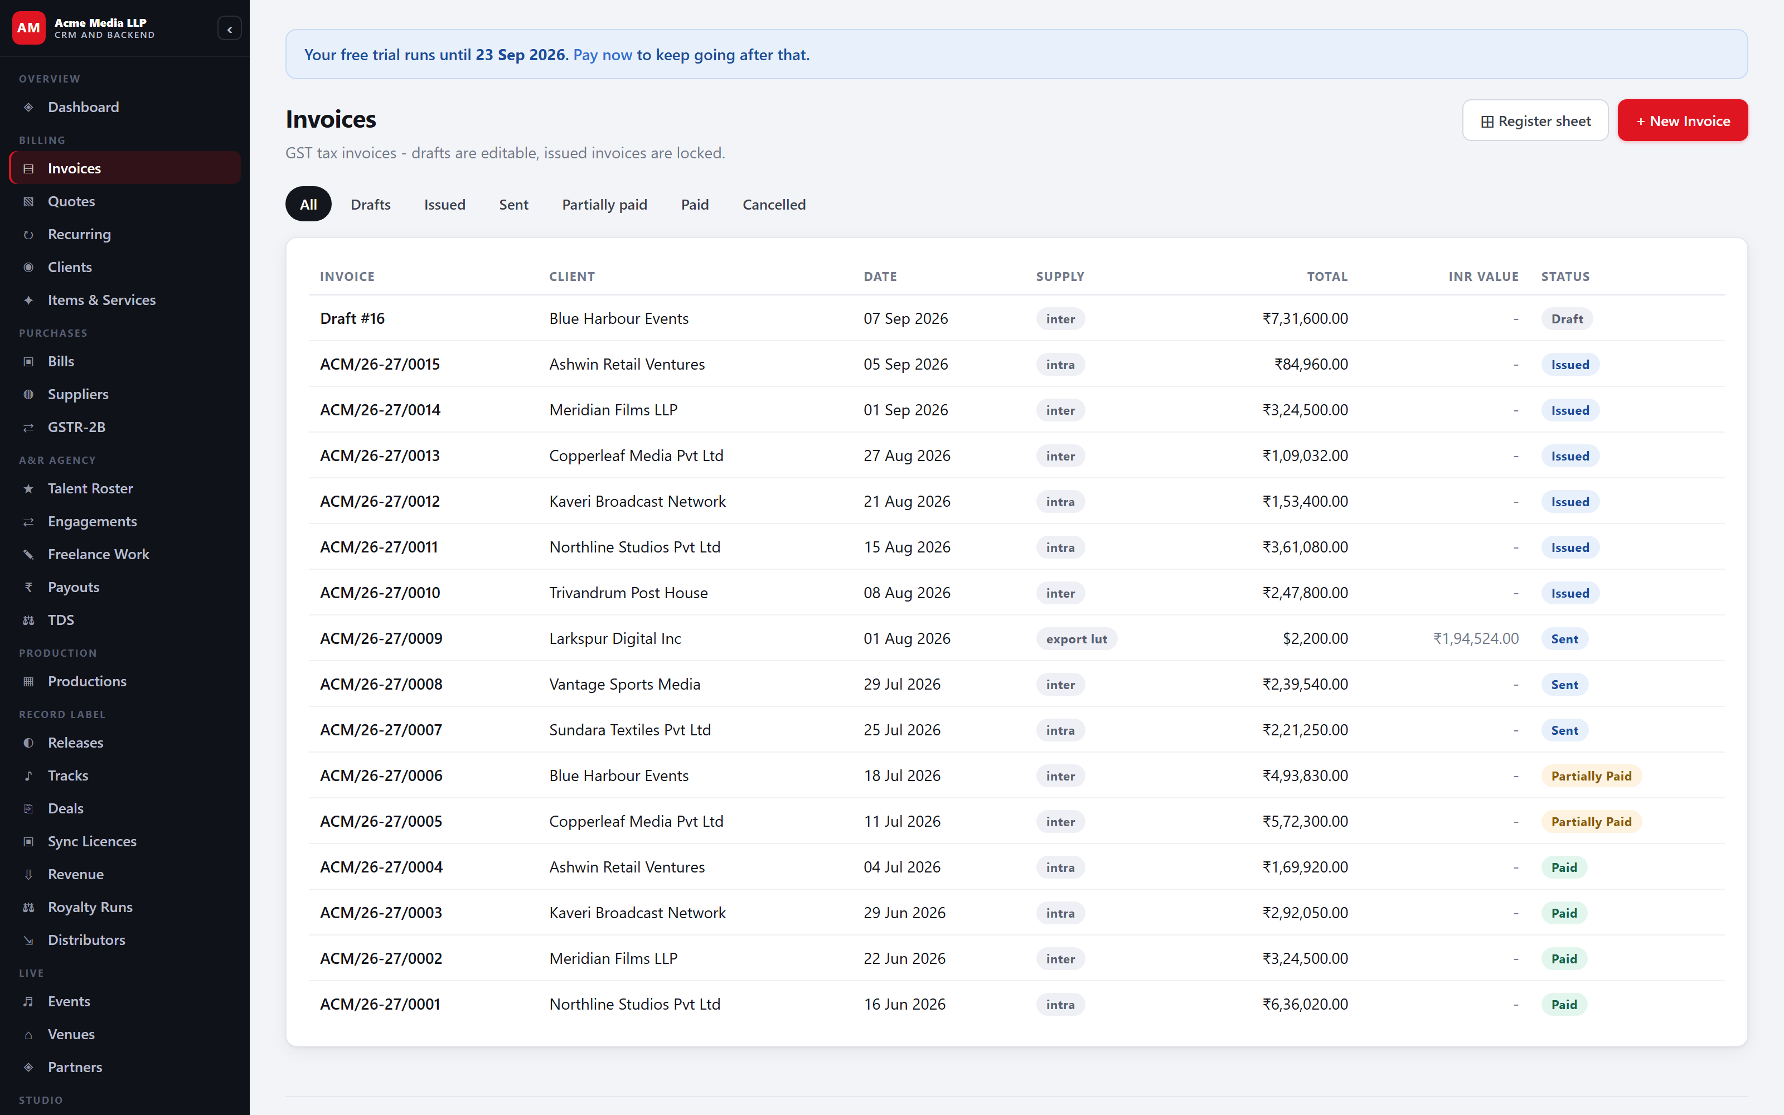Click the New Invoice button
The width and height of the screenshot is (1784, 1115).
coord(1683,120)
